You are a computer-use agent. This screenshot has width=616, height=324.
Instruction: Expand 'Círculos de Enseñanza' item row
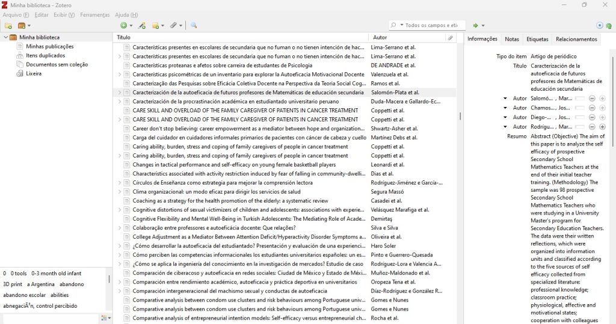120,183
